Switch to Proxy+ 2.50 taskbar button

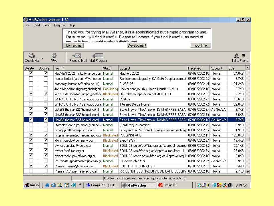pos(102,185)
